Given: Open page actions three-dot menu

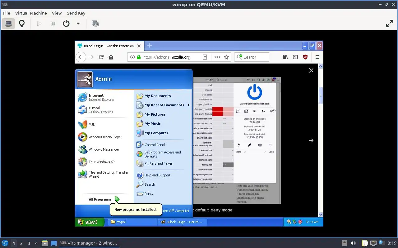Looking at the screenshot, I should [218, 57].
